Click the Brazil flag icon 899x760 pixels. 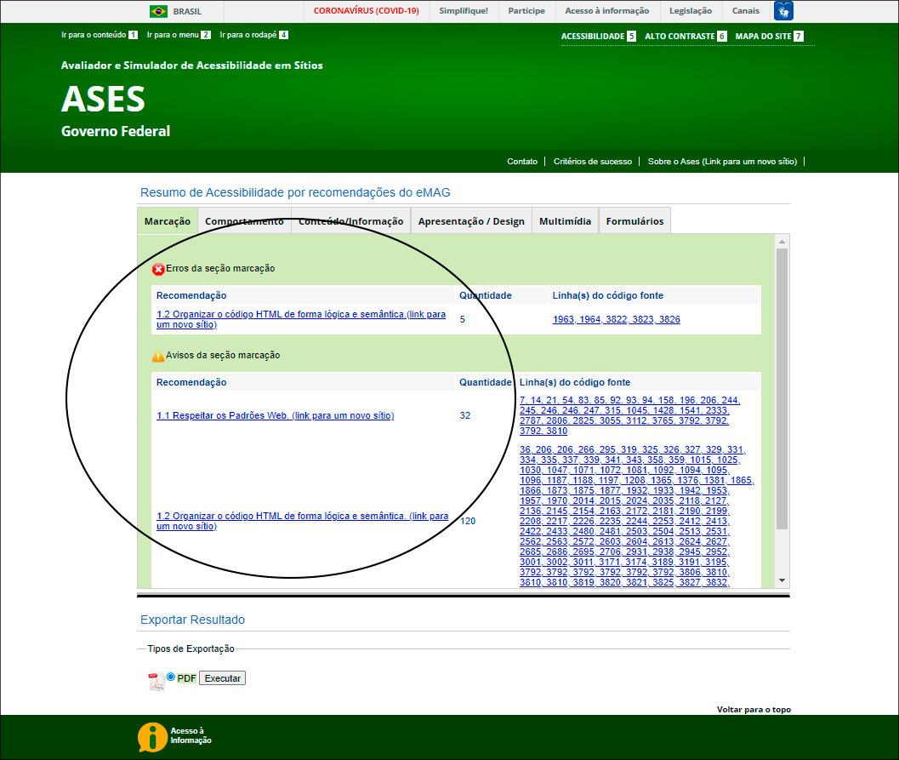coord(158,11)
